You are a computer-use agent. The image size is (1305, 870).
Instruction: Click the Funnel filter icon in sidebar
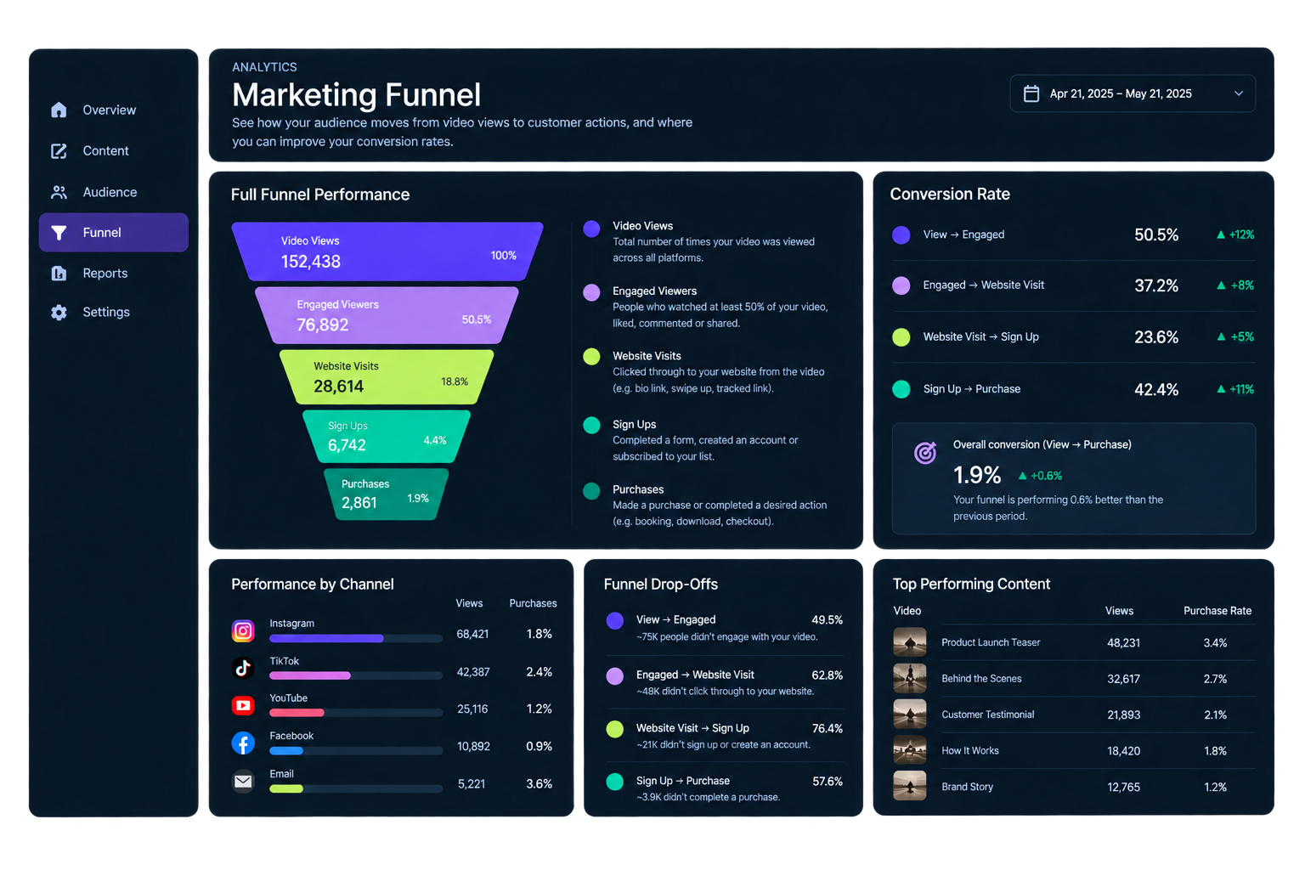(59, 233)
